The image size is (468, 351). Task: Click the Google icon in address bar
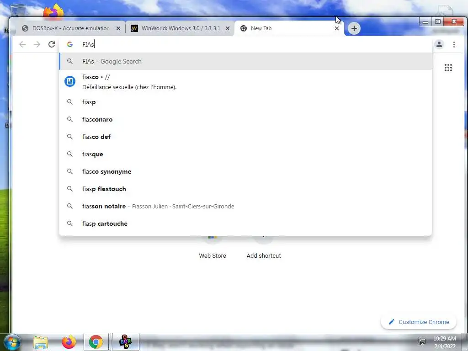pyautogui.click(x=70, y=44)
